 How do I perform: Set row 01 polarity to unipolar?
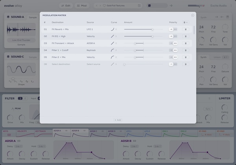[x=171, y=29]
